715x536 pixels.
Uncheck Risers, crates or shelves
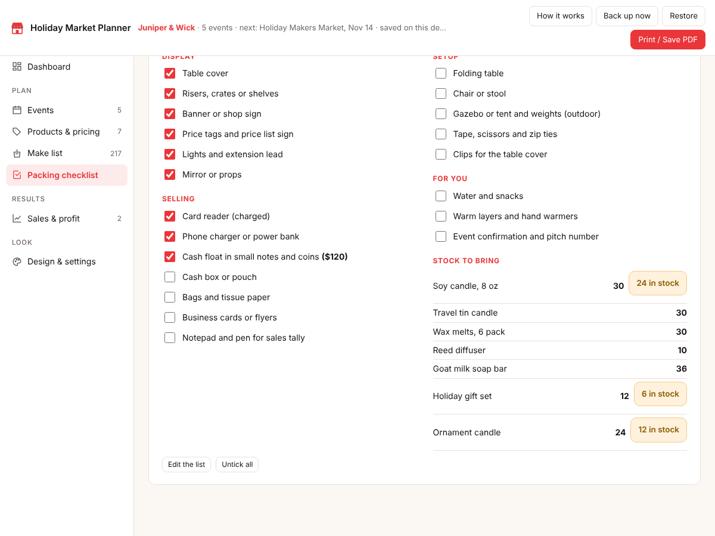pyautogui.click(x=170, y=94)
